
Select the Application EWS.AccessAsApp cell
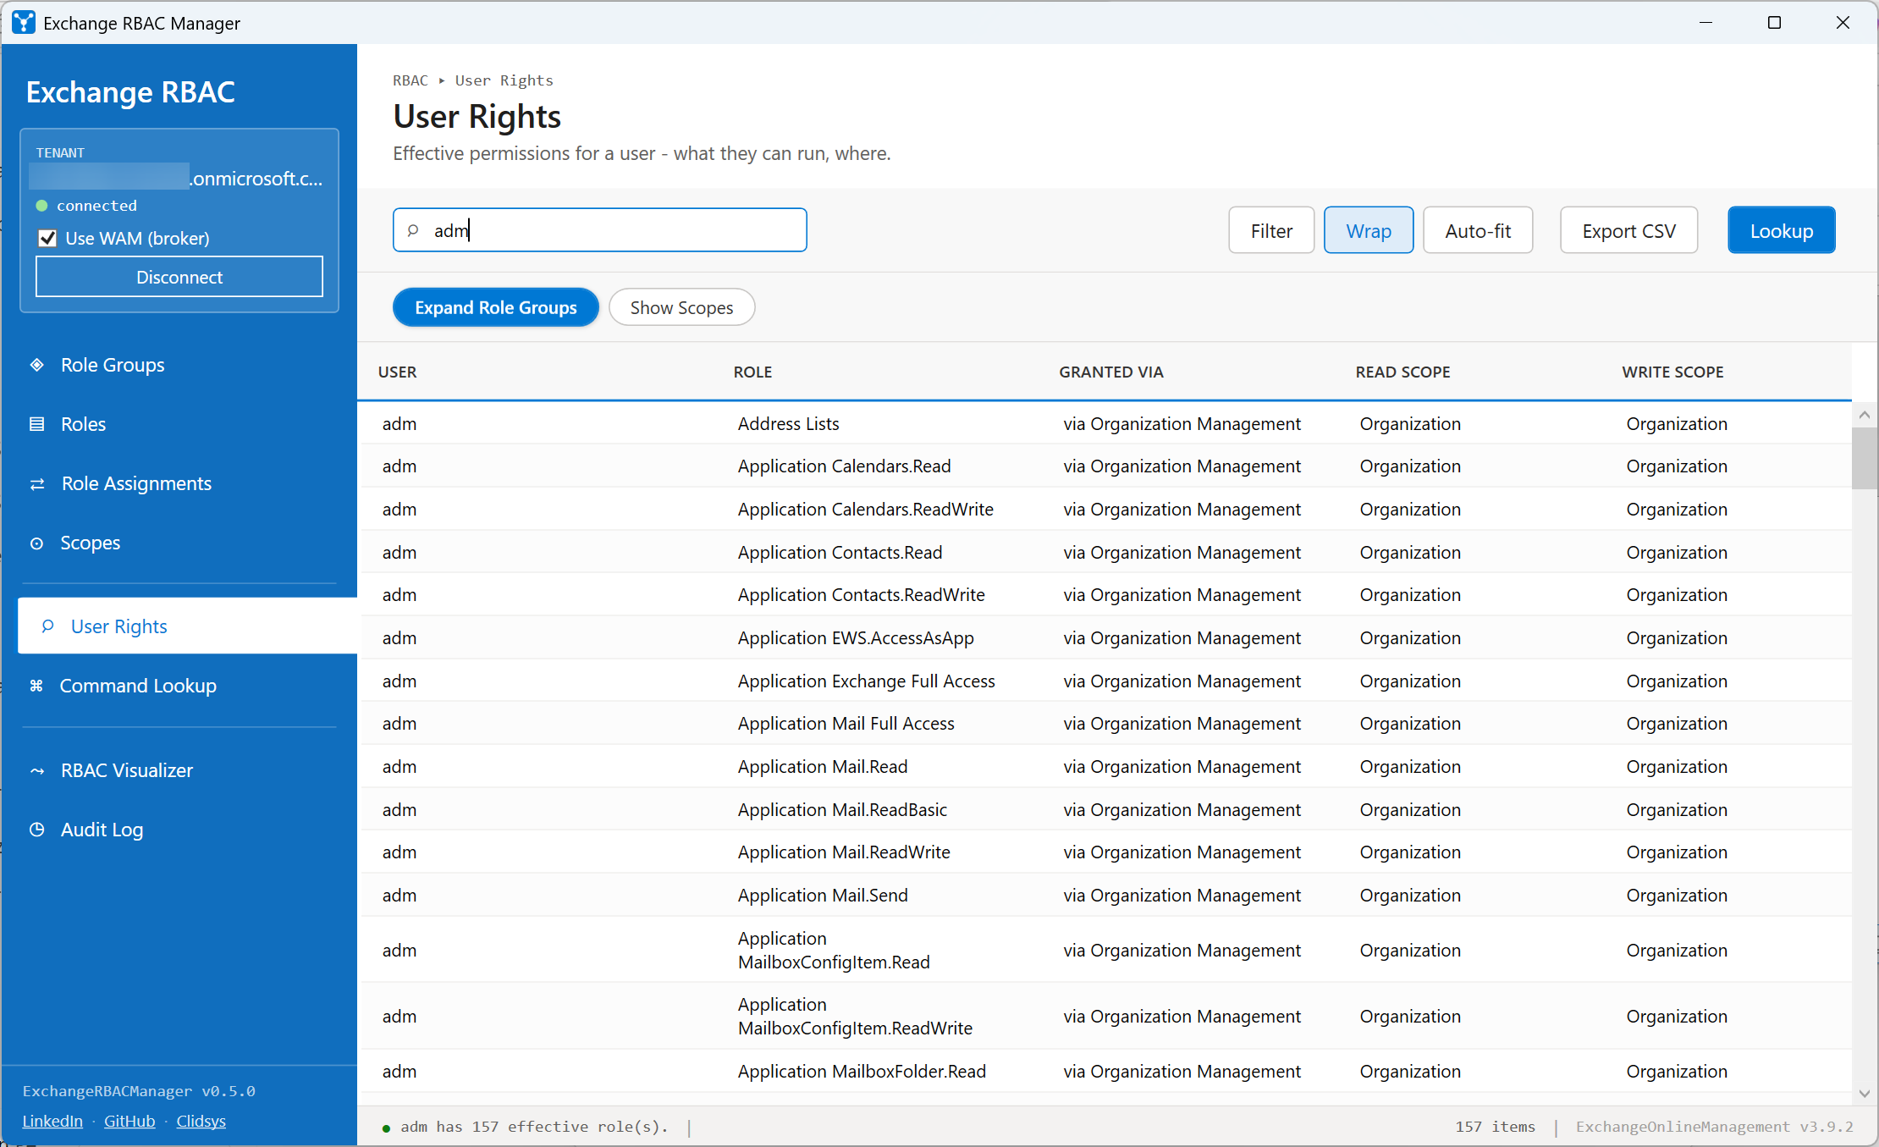coord(856,637)
